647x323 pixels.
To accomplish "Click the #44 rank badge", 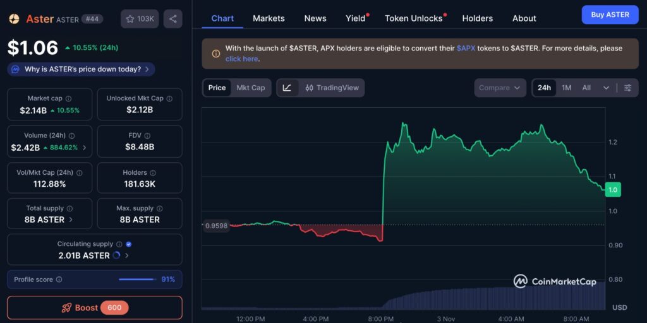I will (x=92, y=19).
